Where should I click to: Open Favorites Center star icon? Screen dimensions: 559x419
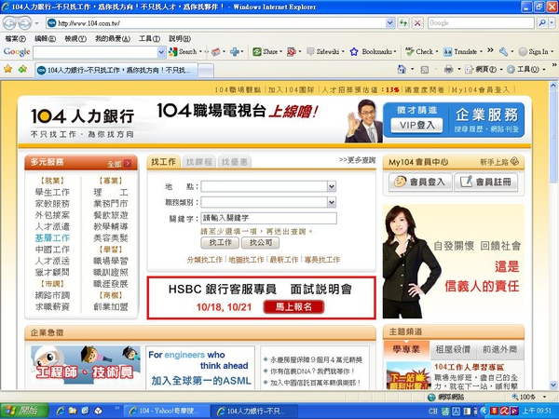pos(7,69)
